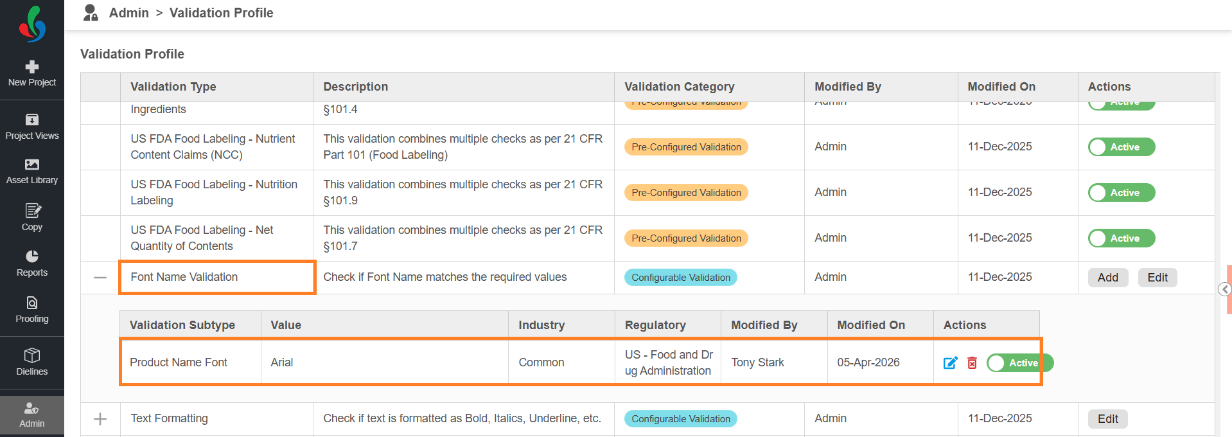The width and height of the screenshot is (1232, 437).
Task: Edit the Product Name Font subtype
Action: pyautogui.click(x=950, y=363)
